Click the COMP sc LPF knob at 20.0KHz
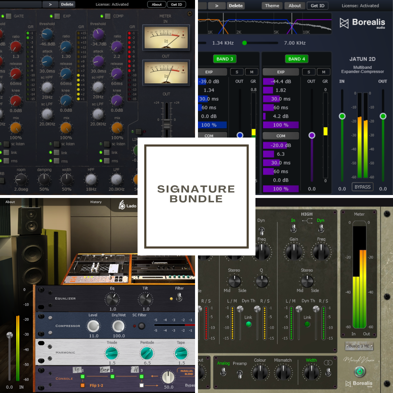 [x=98, y=114]
